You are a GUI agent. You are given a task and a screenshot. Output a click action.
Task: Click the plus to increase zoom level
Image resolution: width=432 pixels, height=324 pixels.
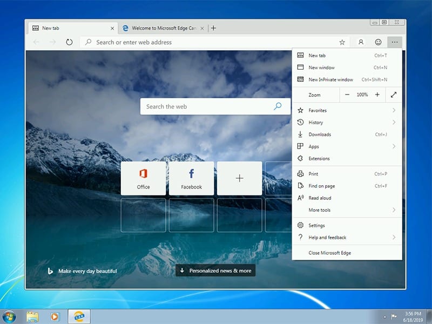pos(376,94)
